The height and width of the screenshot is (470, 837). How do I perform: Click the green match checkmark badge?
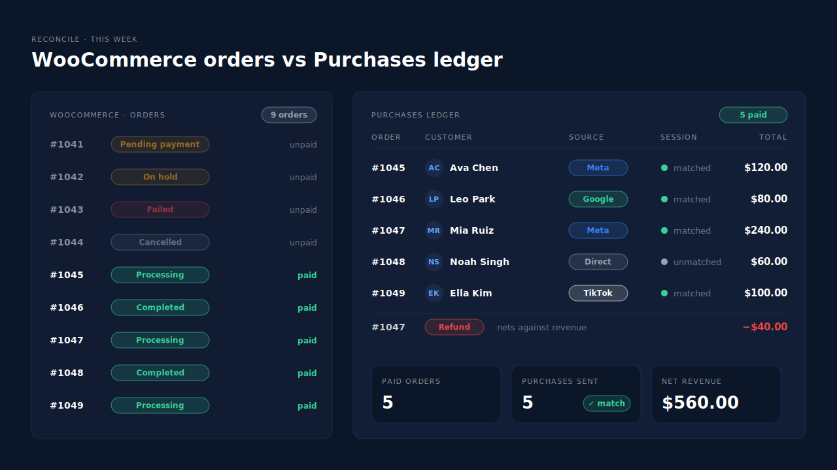click(x=607, y=403)
